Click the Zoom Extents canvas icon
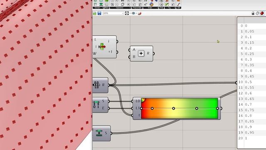266x150 pixels. (127, 13)
